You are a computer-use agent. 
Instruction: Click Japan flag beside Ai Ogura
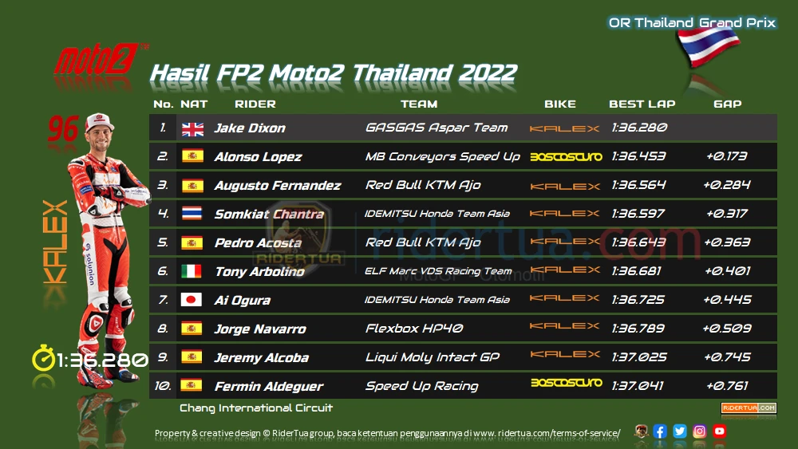pos(192,300)
